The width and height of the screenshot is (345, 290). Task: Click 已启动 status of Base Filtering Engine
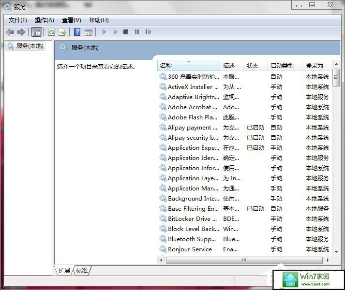pyautogui.click(x=255, y=209)
